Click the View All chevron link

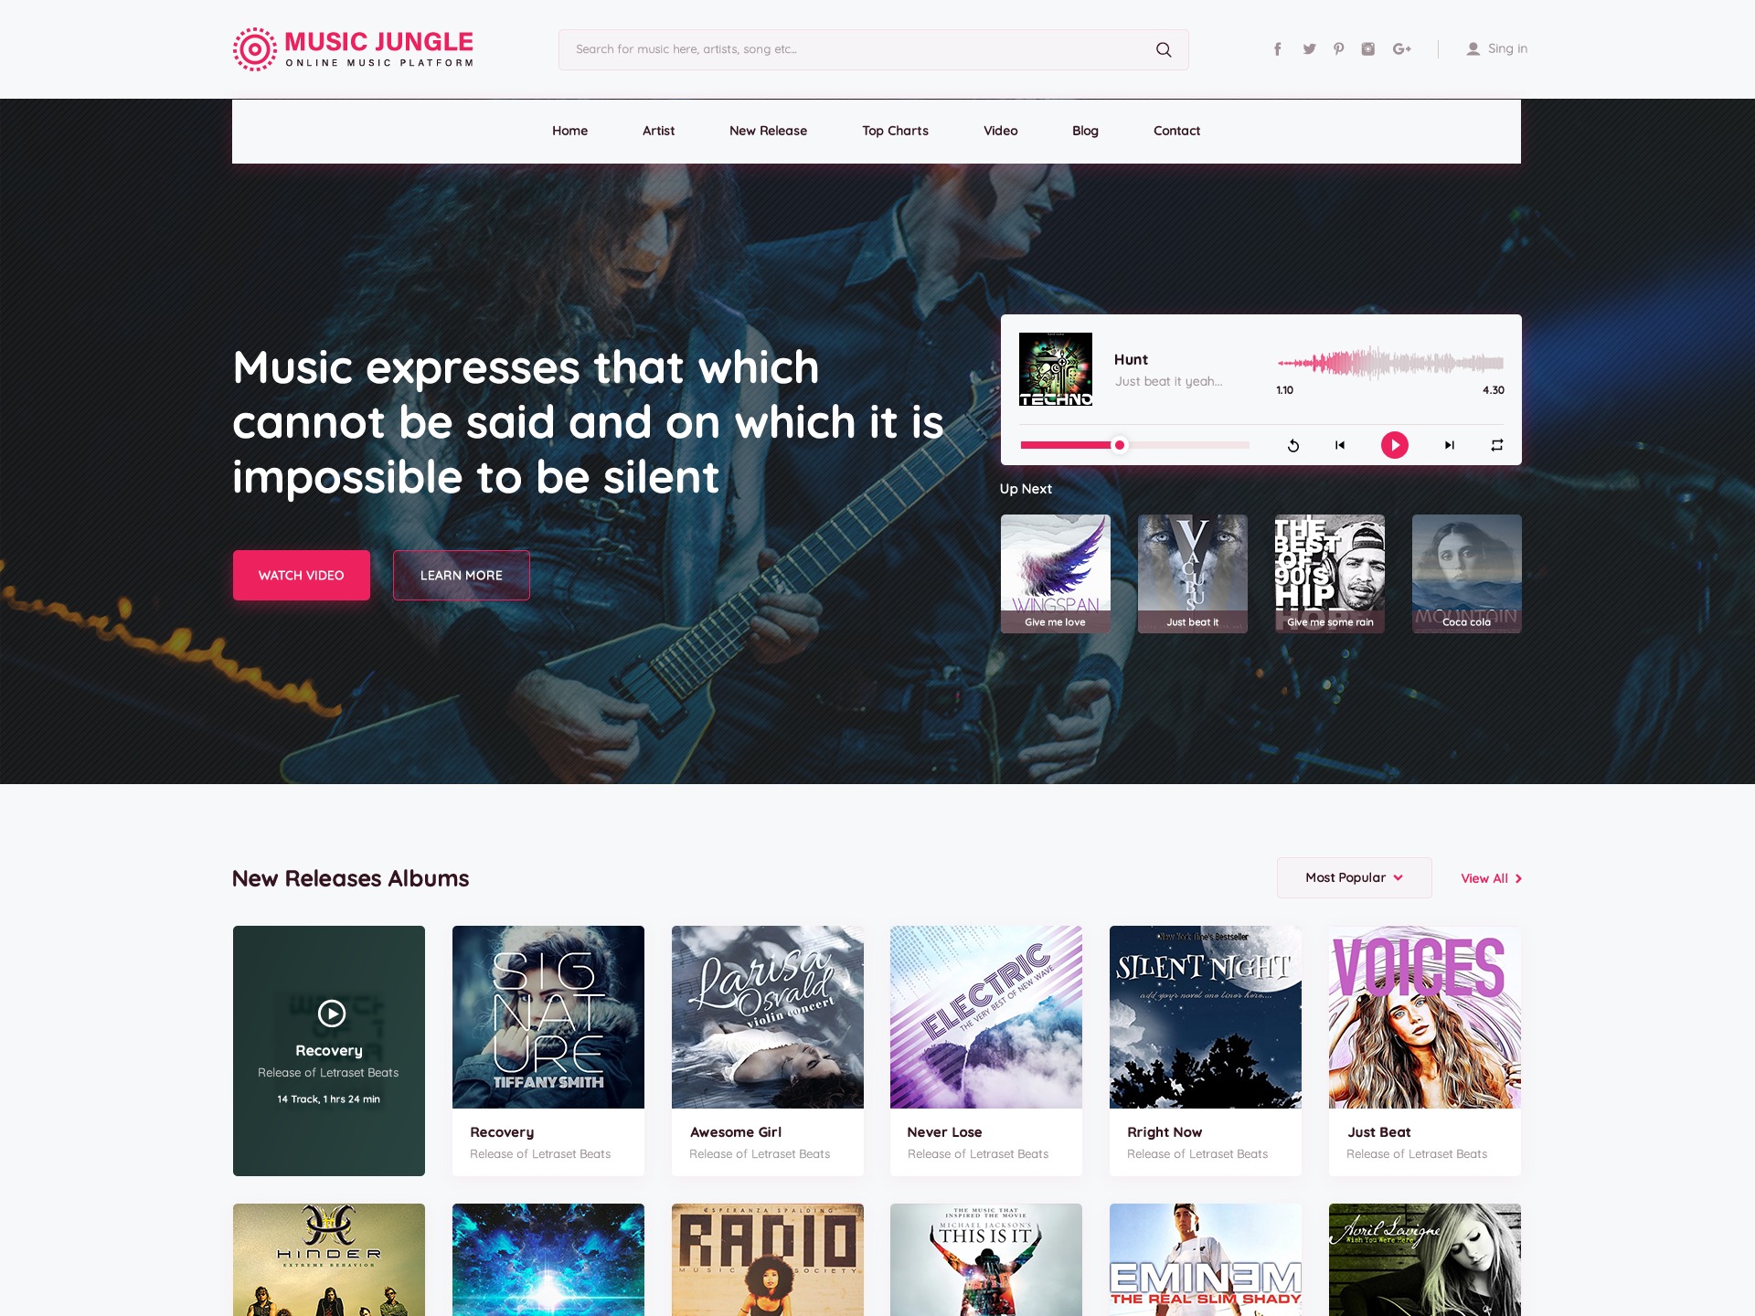[x=1492, y=878]
